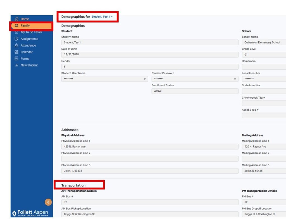Click the AM Bus # field showing 32

(x=150, y=202)
